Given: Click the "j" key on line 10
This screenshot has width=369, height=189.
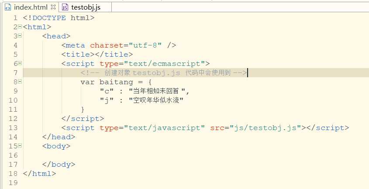Looking at the screenshot, I should [107, 100].
